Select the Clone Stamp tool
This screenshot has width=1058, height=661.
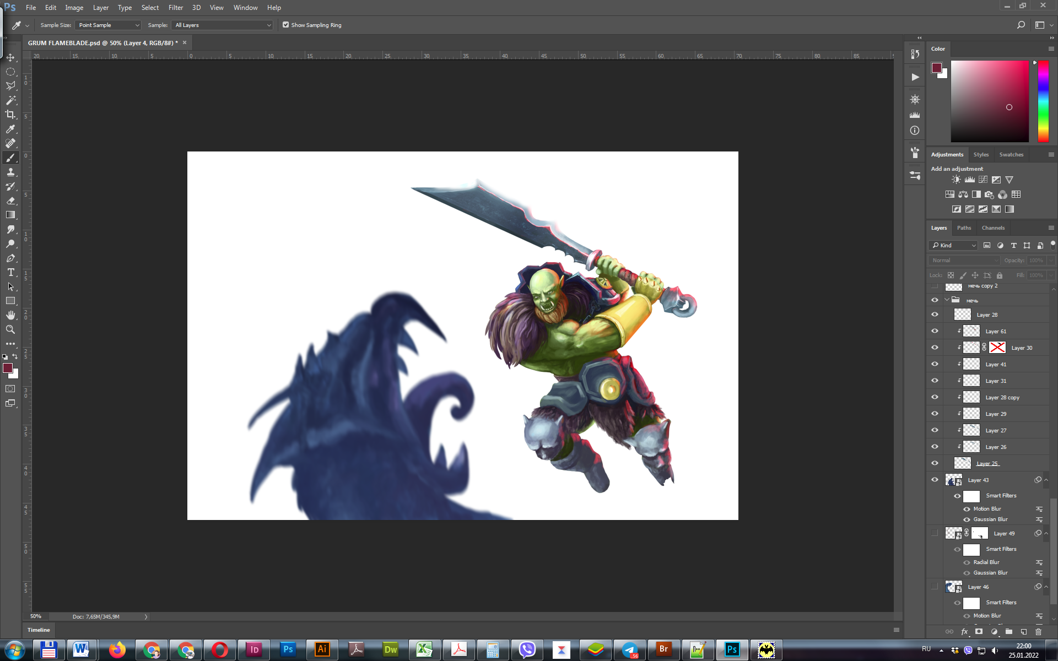(x=10, y=172)
